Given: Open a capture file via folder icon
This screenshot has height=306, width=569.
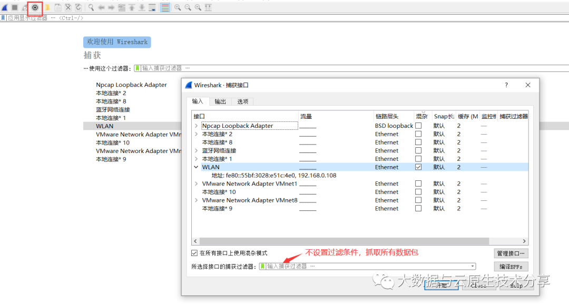Looking at the screenshot, I should [x=47, y=7].
